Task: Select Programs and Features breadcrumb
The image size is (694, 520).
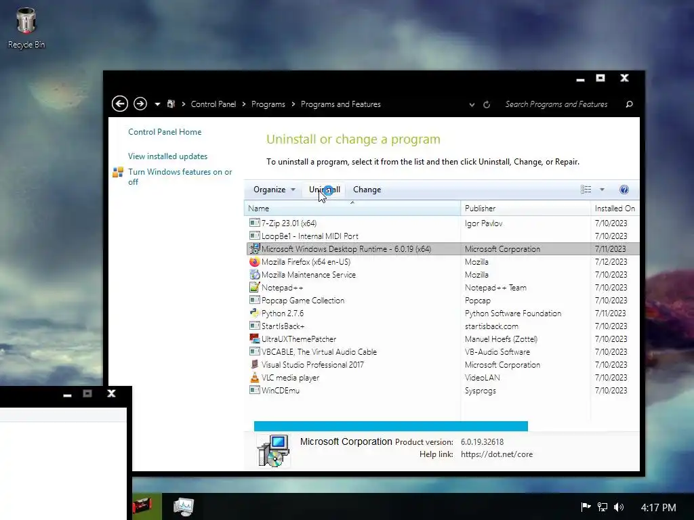Action: pyautogui.click(x=341, y=104)
